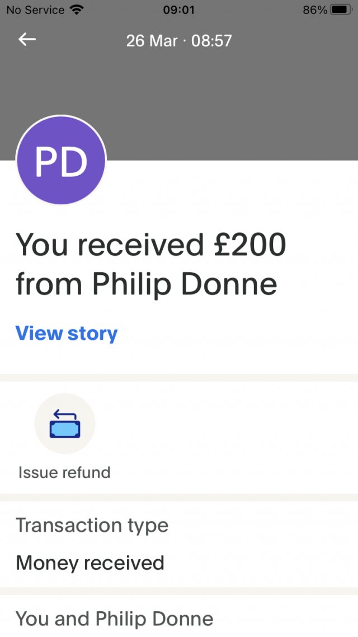Tap the 09:01 clock in status bar
Screen dimensions: 358x637
179,10
